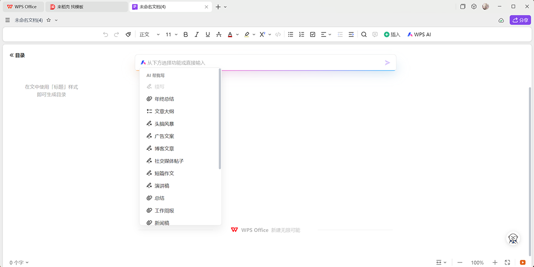Click the comment icon in toolbar
Screen dimensions: 534x267
point(374,34)
